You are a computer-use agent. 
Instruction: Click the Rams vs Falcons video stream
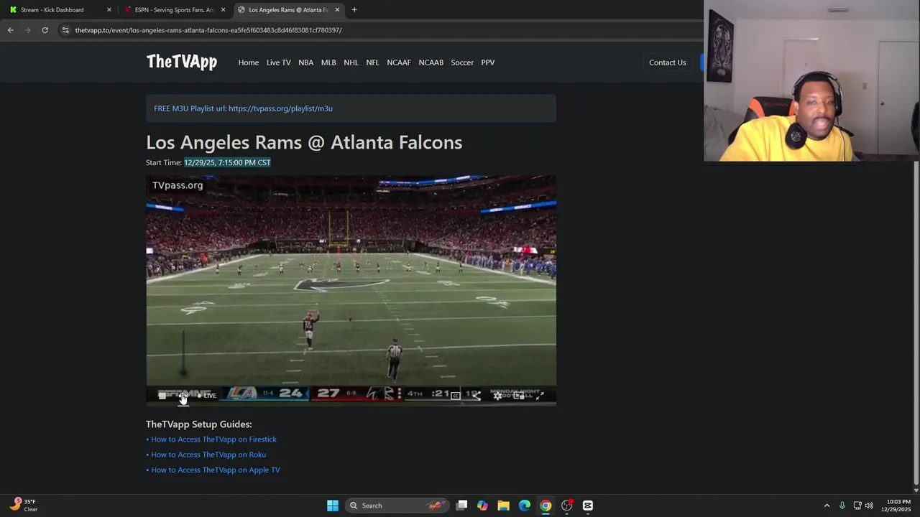click(x=351, y=291)
